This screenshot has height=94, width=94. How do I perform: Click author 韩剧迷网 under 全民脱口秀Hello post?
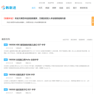[19, 63]
